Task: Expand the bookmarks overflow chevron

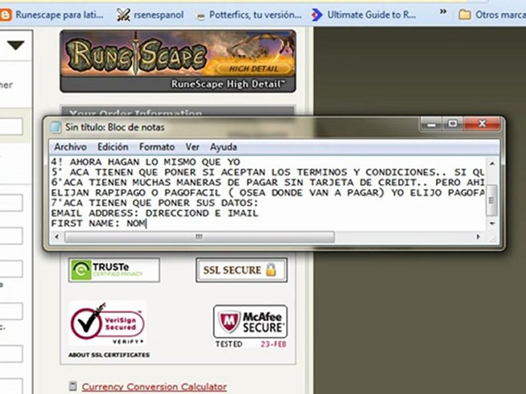Action: click(443, 11)
